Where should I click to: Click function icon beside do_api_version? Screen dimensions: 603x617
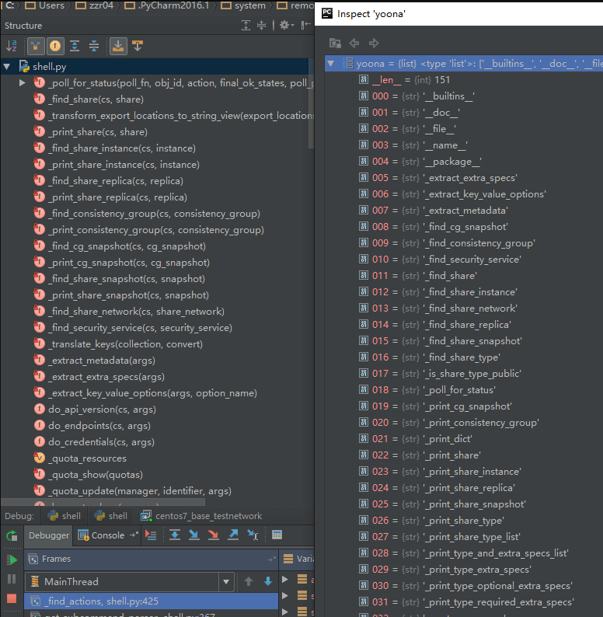(x=40, y=410)
